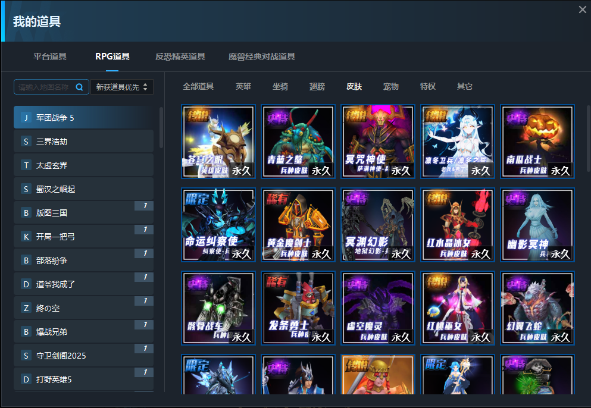
Task: Select 军团战争 5 in map list
Action: (x=84, y=118)
